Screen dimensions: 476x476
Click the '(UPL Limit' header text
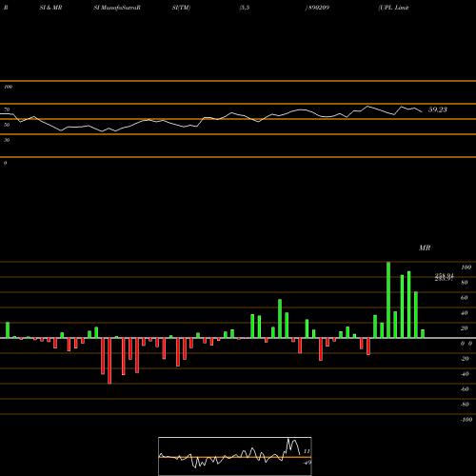click(x=393, y=8)
